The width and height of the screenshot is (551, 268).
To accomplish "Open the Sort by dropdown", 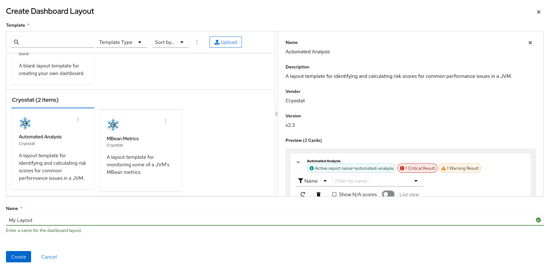I will click(170, 42).
